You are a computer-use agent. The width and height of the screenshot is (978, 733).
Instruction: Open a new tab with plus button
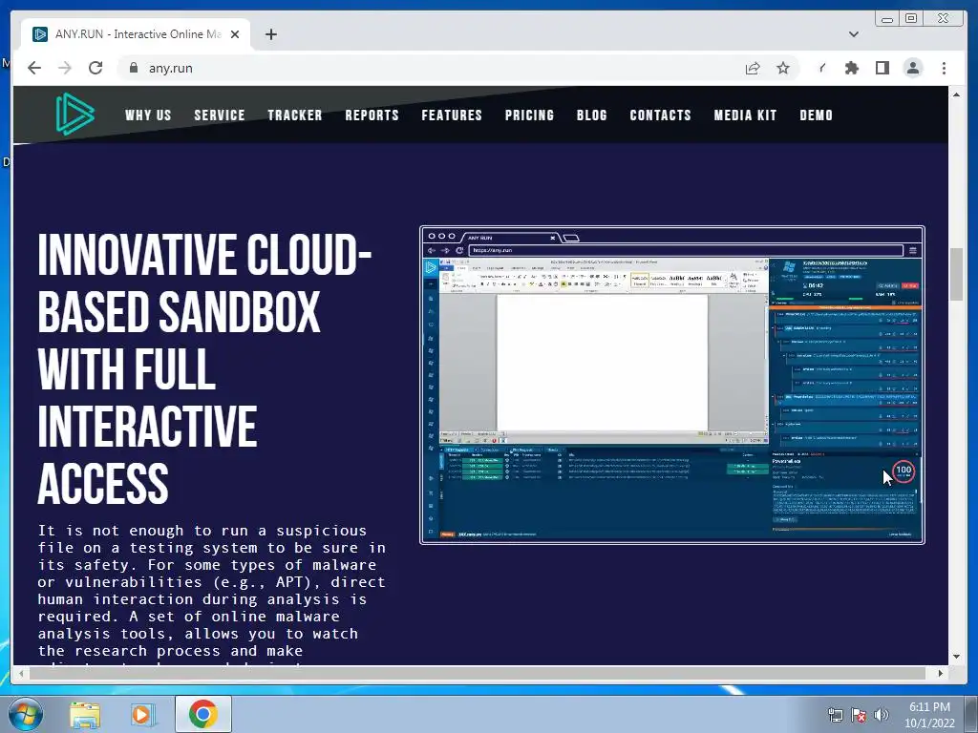[x=270, y=34]
